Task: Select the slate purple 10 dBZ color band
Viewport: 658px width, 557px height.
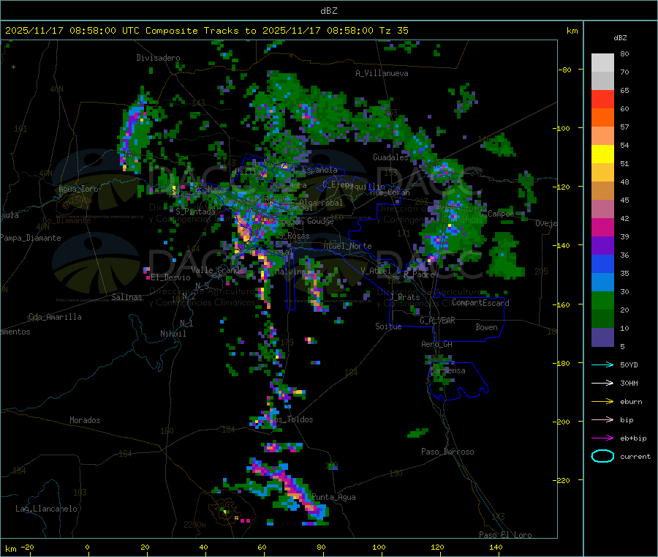Action: click(x=602, y=337)
